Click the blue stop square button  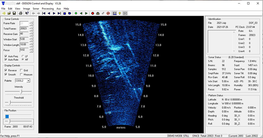coord(65,13)
